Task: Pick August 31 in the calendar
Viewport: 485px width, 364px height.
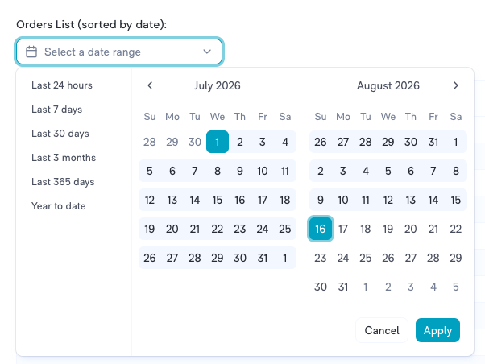Action: coord(343,287)
